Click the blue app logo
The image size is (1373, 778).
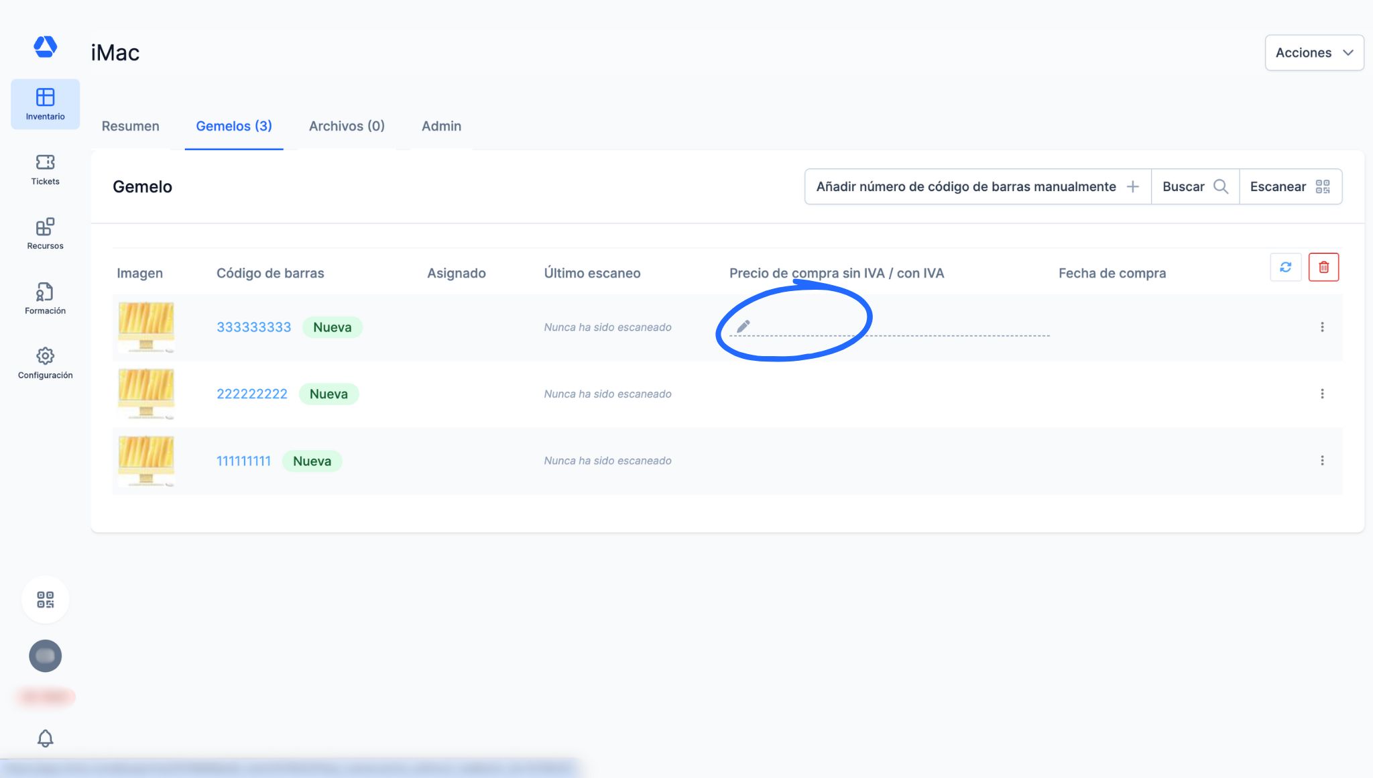point(45,47)
